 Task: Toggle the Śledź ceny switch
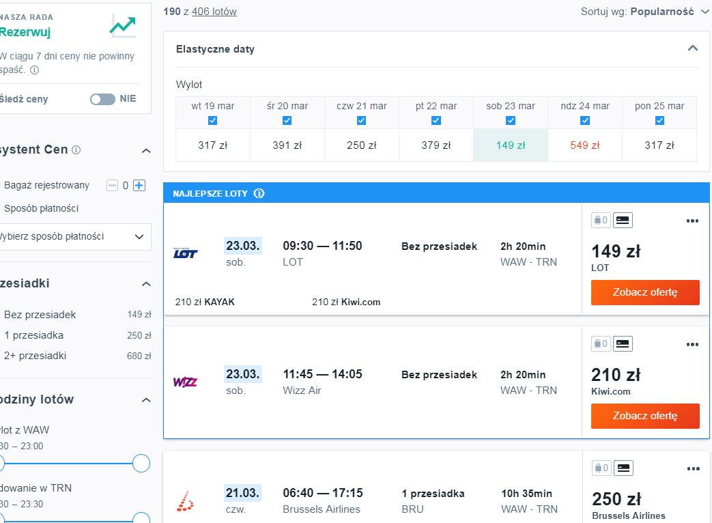point(102,99)
